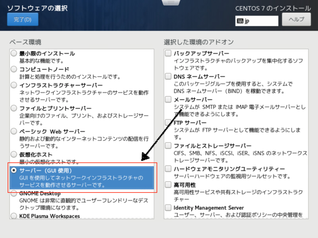
Task: Tick the メールサーバー checkbox
Action: click(x=168, y=99)
